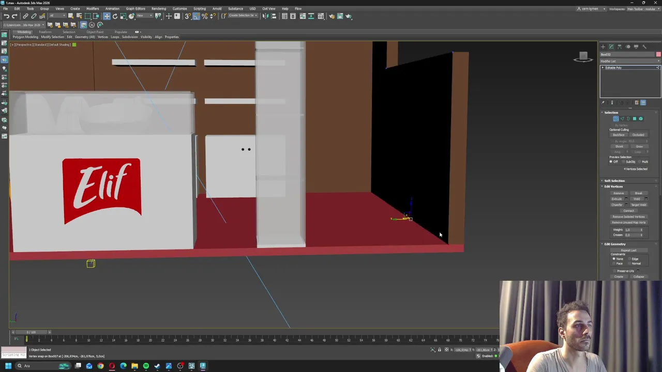The width and height of the screenshot is (662, 372).
Task: Open the Modifiers menu
Action: pyautogui.click(x=93, y=8)
